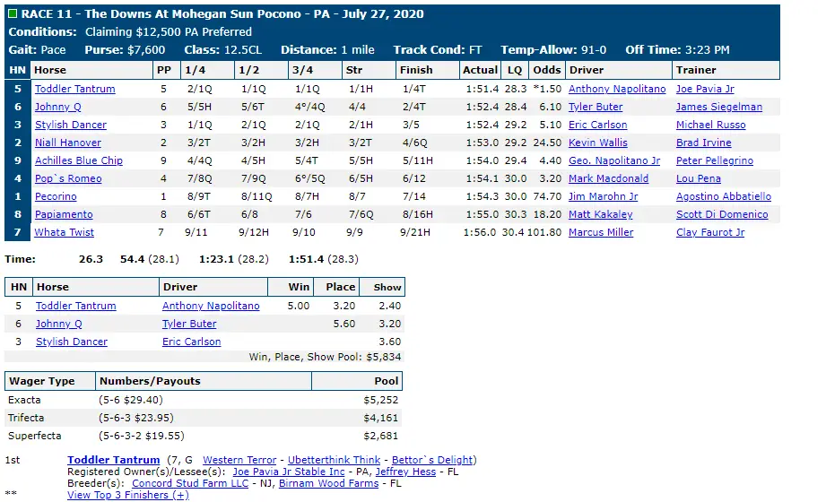Screen dimensions: 826x502
Task: Open the Niall Hanover horse page
Action: 68,143
